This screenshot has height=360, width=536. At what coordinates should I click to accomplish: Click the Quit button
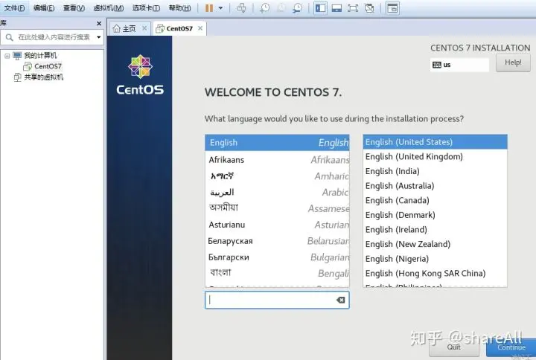click(x=454, y=347)
